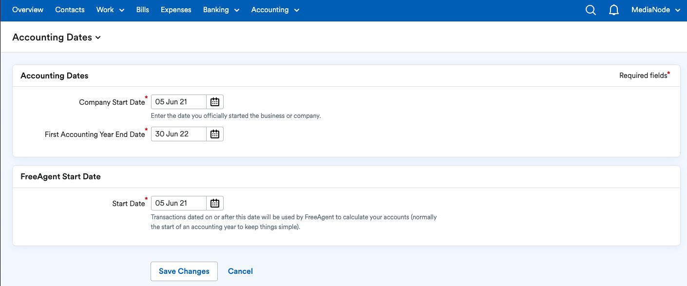687x286 pixels.
Task: Open the Expenses section
Action: [x=176, y=10]
